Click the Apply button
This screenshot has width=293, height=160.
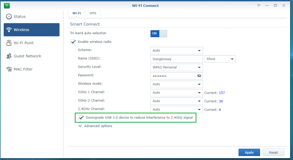point(249,152)
